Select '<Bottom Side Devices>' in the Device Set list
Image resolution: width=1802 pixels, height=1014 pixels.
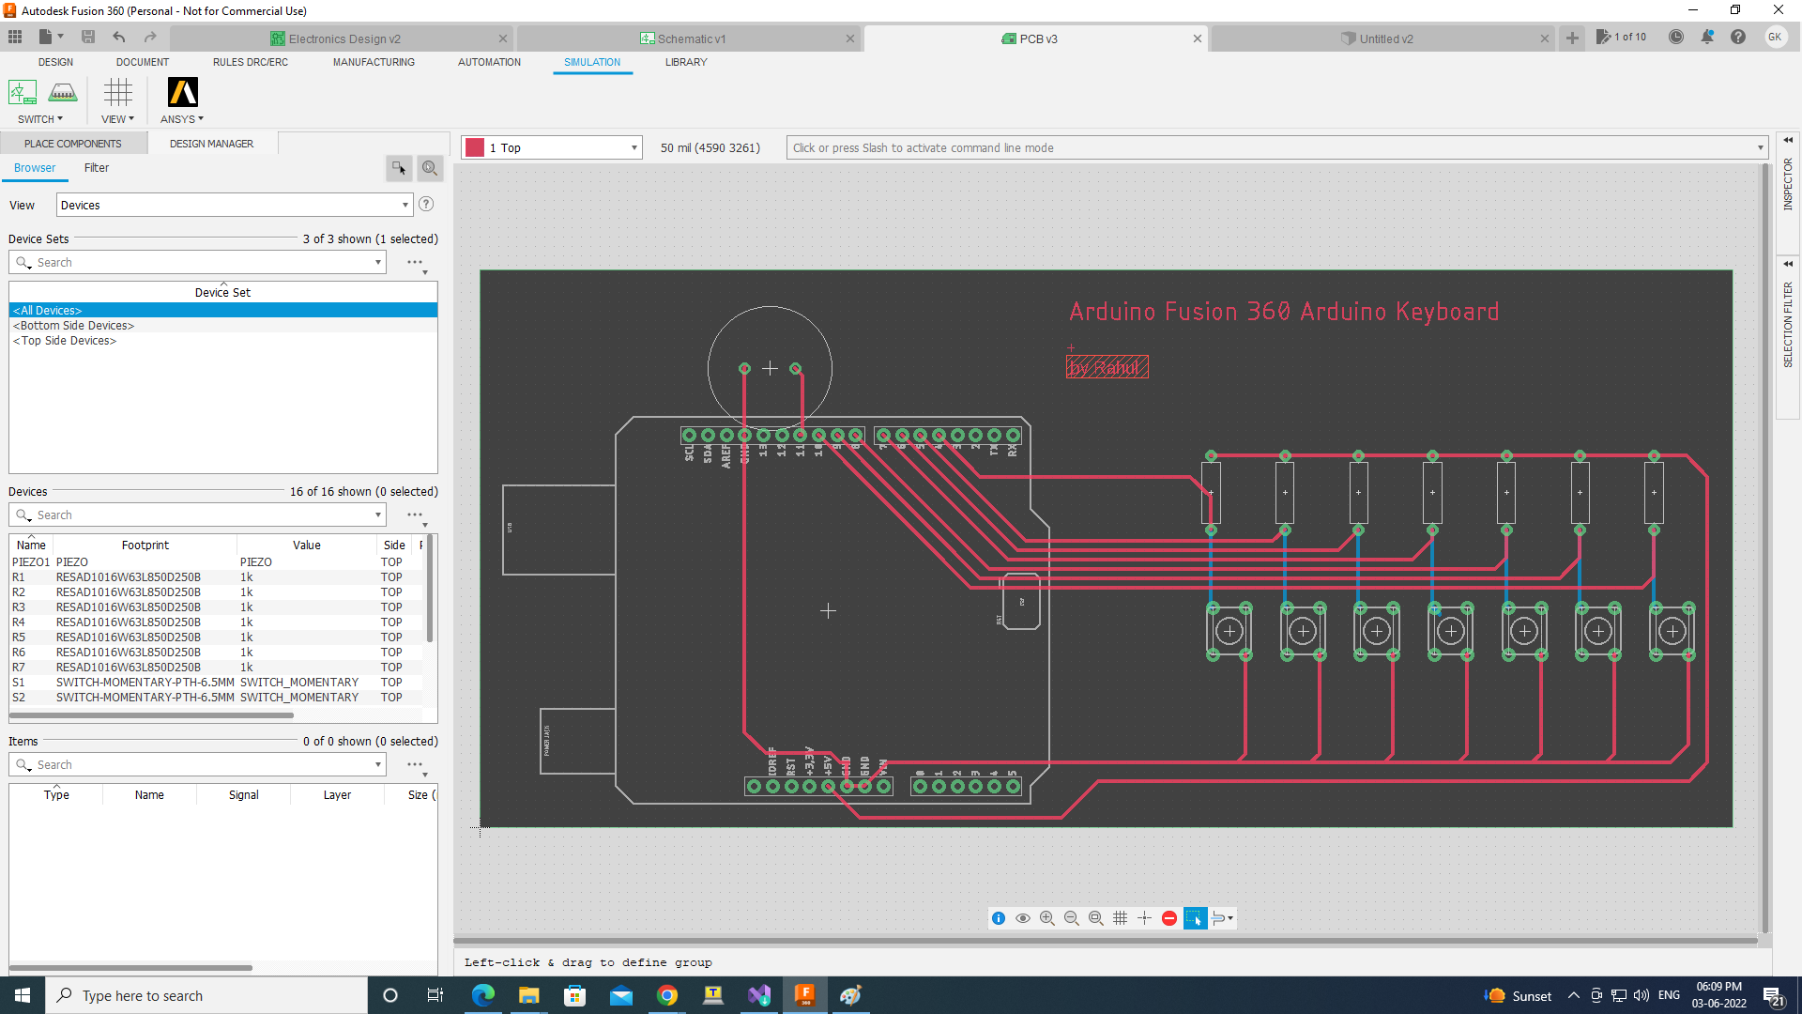point(74,325)
